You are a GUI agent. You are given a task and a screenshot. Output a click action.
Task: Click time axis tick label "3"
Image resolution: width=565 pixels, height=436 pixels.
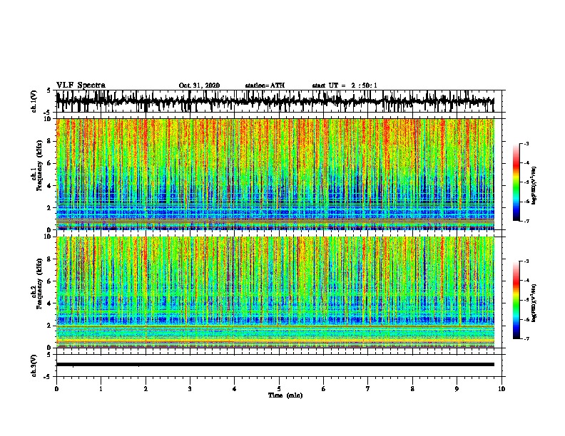tap(190, 389)
